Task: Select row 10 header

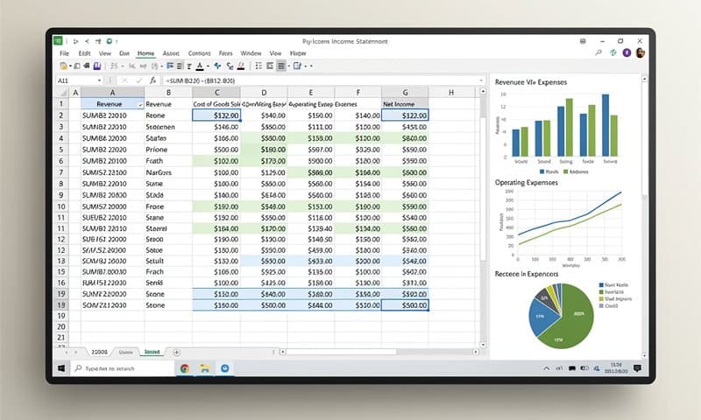Action: tap(61, 206)
